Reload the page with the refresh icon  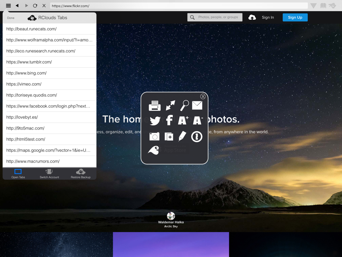[35, 6]
